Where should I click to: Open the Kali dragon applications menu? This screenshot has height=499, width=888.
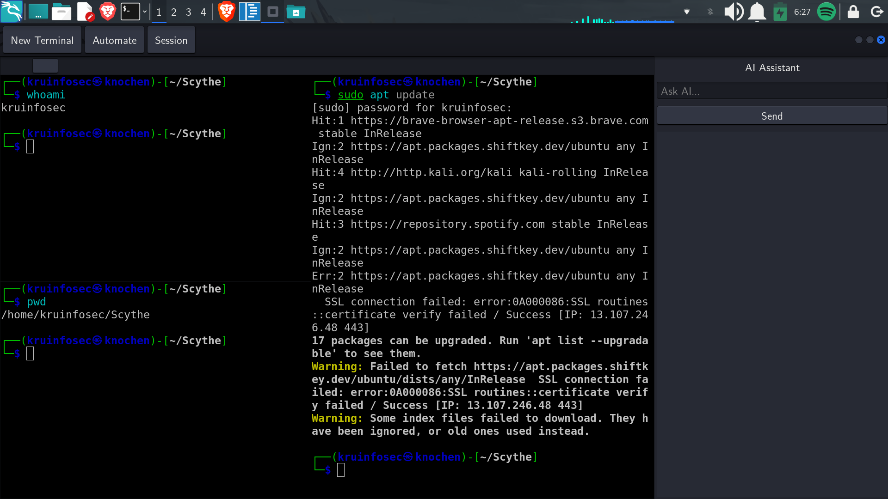(12, 12)
